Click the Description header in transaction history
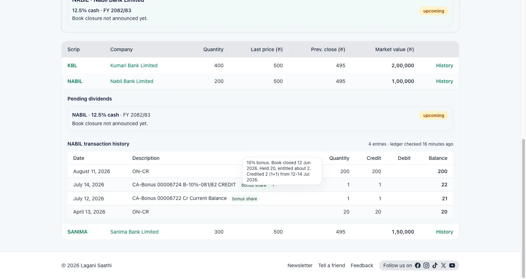 pos(146,158)
